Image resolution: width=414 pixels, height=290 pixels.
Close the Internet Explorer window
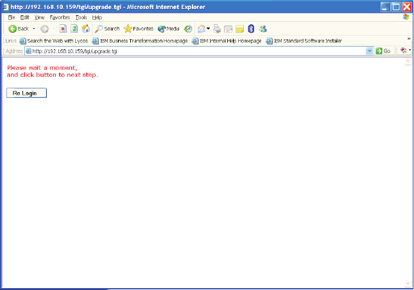[407, 7]
